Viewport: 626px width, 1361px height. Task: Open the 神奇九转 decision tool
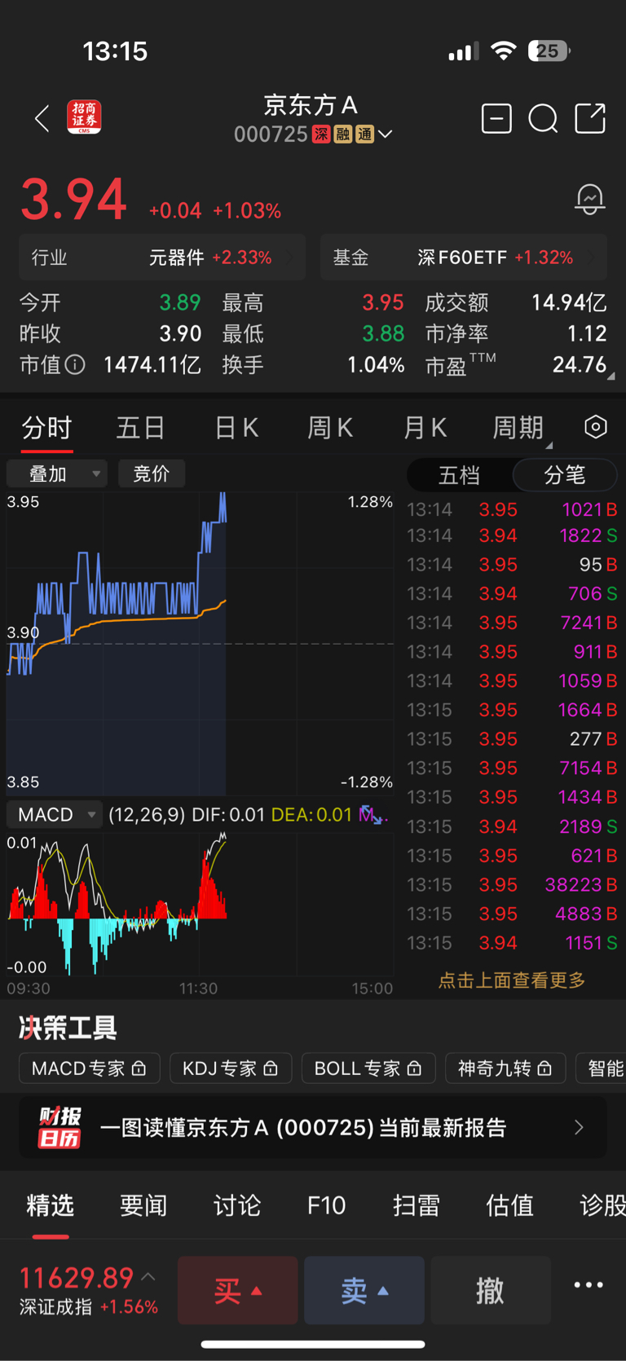tap(506, 1068)
